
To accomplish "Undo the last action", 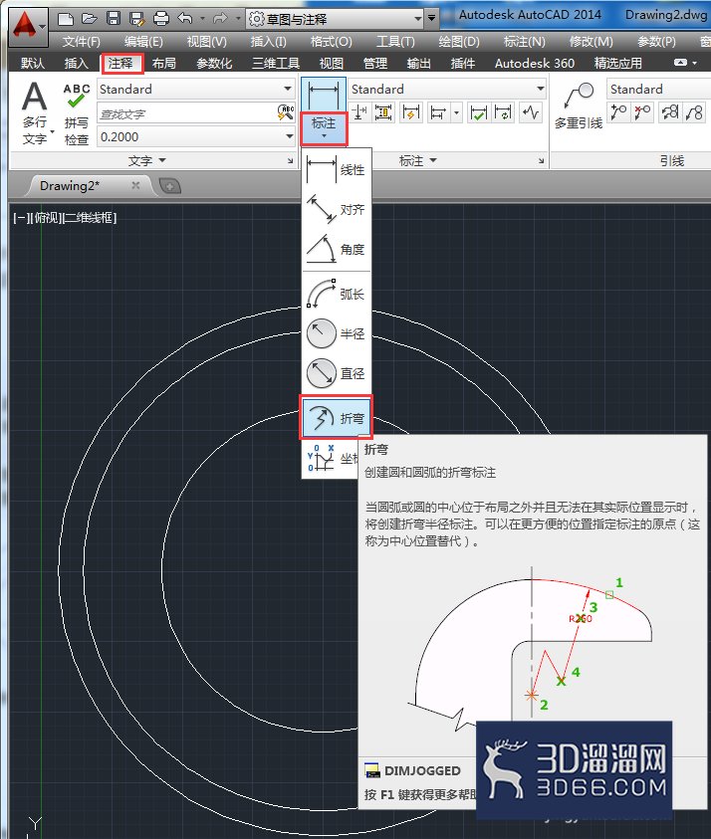I will click(185, 19).
